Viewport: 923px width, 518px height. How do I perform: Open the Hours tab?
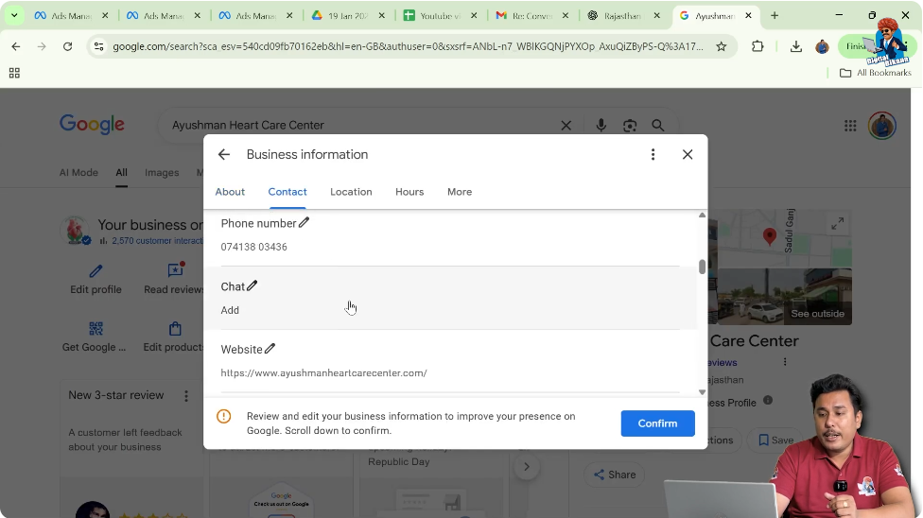point(409,192)
